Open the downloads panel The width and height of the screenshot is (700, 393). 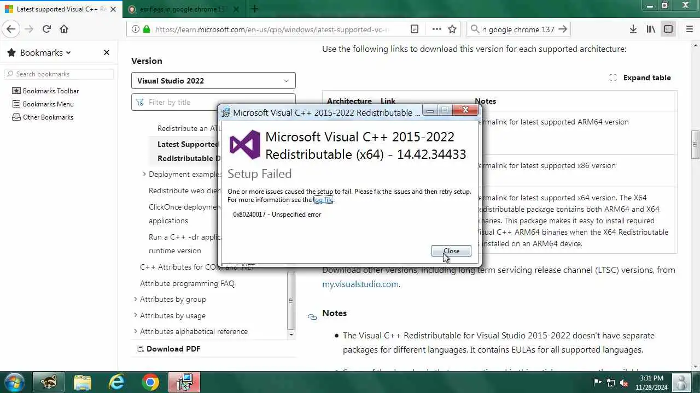633,29
